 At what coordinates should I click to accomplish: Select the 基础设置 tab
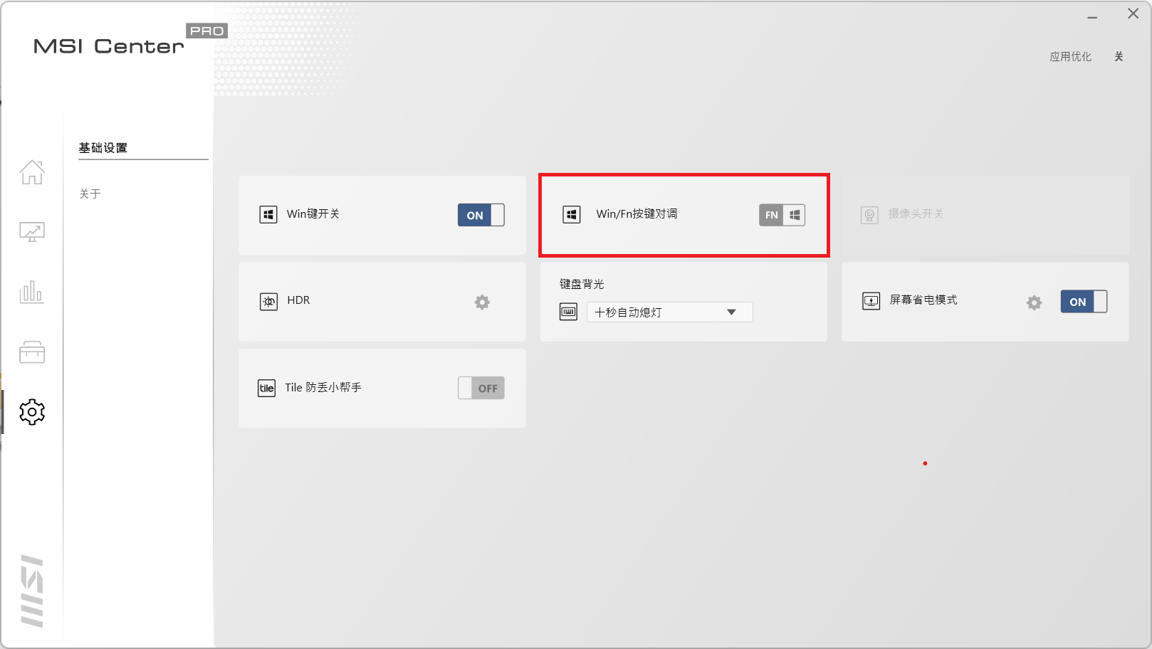coord(103,148)
